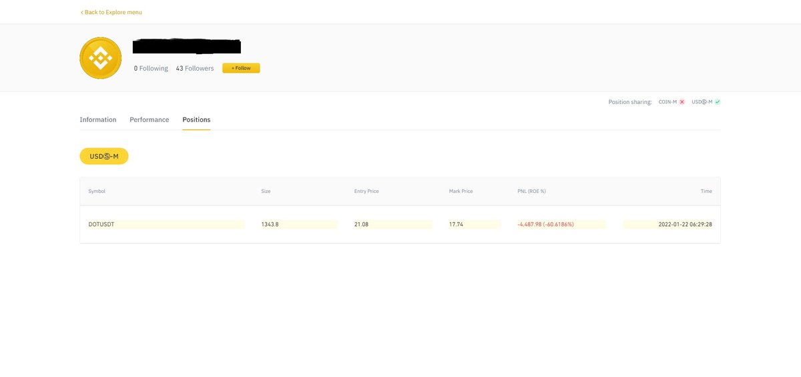Click the Position sharing label

pyautogui.click(x=630, y=102)
